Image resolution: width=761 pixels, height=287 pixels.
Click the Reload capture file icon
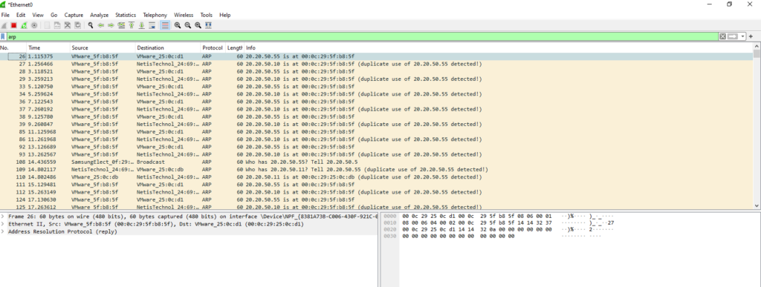coord(77,25)
